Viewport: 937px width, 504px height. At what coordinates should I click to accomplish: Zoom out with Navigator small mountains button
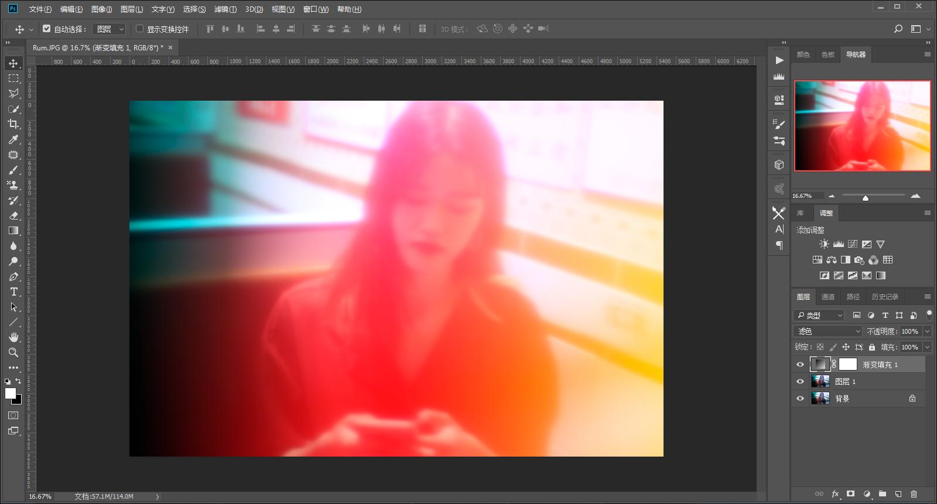tap(832, 196)
